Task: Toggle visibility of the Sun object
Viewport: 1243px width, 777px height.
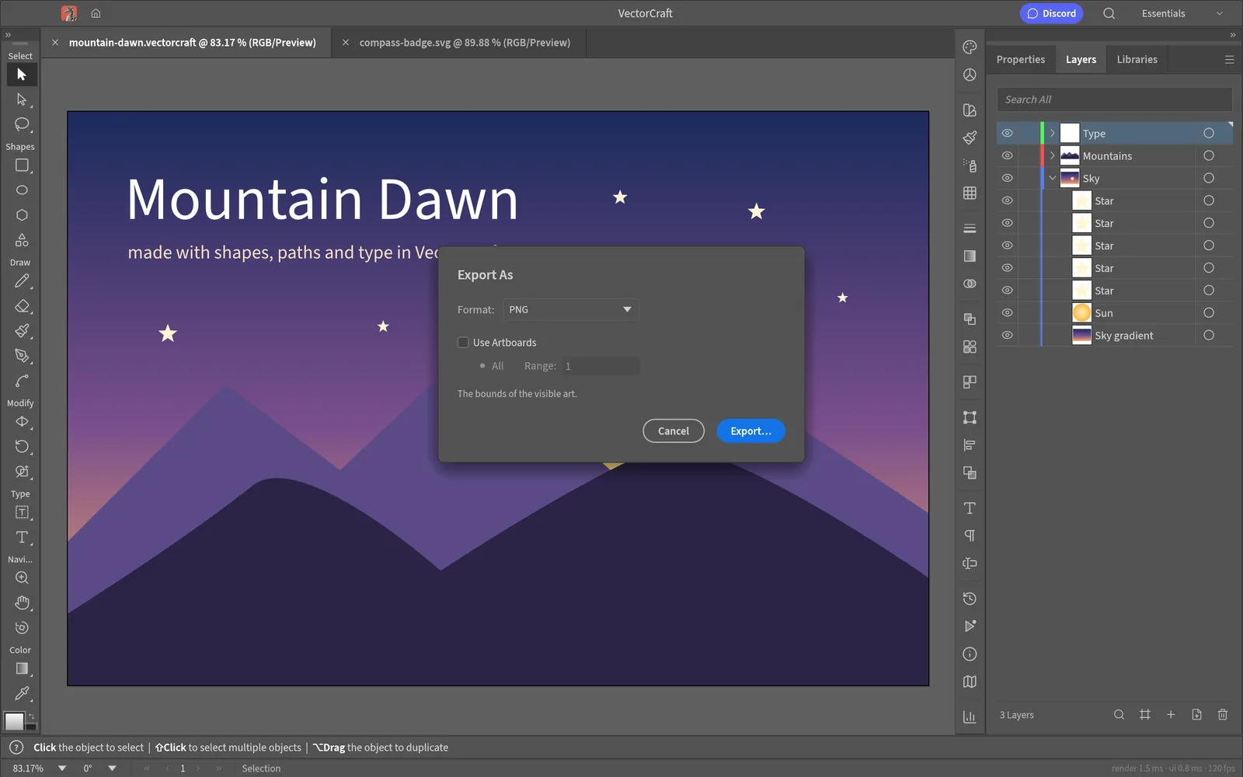Action: (1007, 313)
